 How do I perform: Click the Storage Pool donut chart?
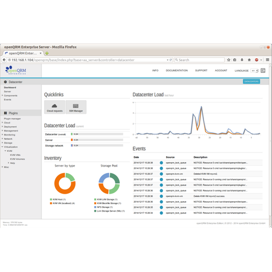[109, 183]
